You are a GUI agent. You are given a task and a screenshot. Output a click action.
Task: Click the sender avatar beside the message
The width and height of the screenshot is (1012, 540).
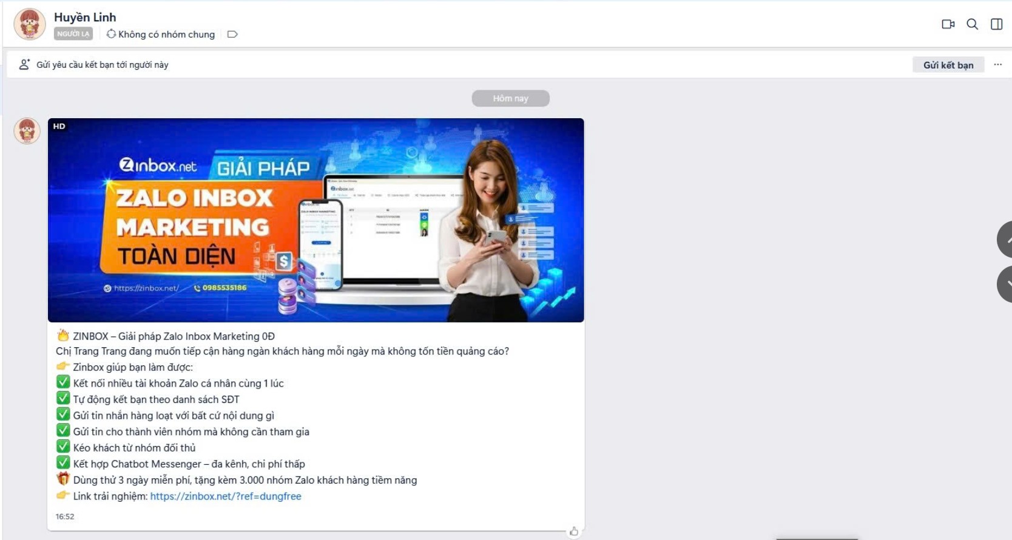[x=27, y=131]
